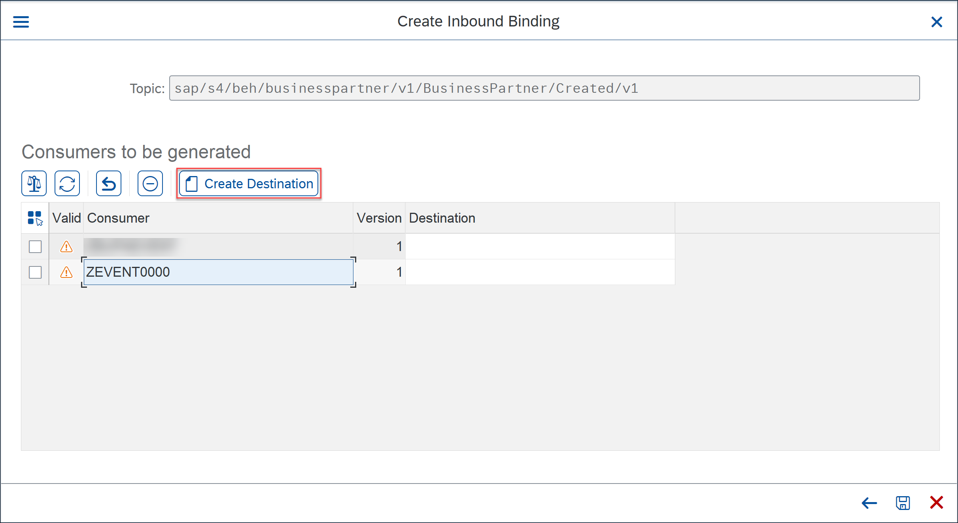Viewport: 958px width, 523px height.
Task: Click the back arrow at bottom right
Action: coord(869,503)
